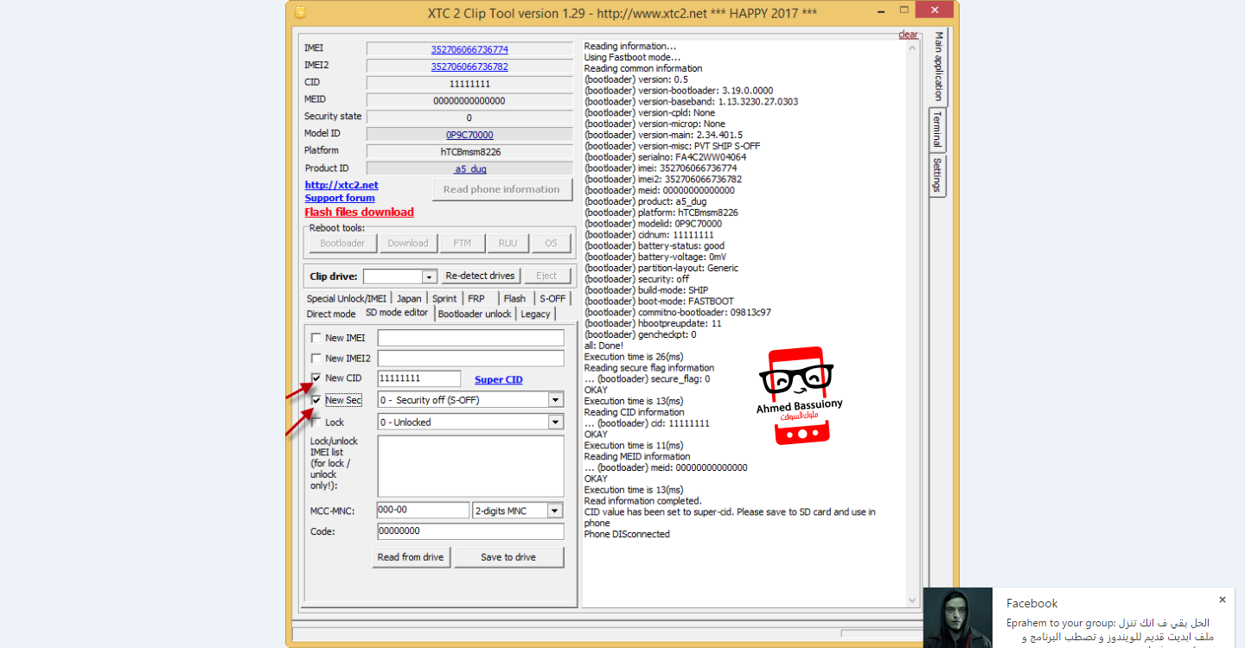Select the SD mode editor tab
This screenshot has height=648, width=1245.
coord(397,313)
